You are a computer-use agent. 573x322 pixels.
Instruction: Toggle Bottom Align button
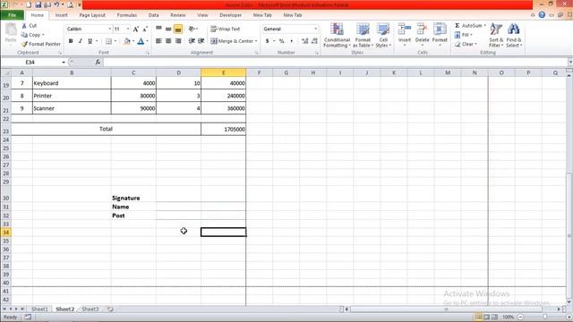pyautogui.click(x=178, y=29)
